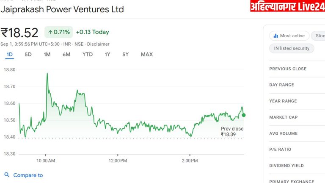Switch to the 1Y chart range

pos(107,54)
